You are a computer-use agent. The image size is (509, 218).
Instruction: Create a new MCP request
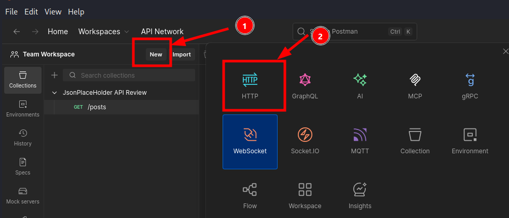pos(415,85)
